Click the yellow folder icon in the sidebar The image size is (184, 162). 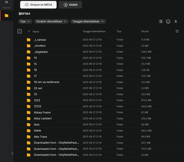tap(6, 15)
